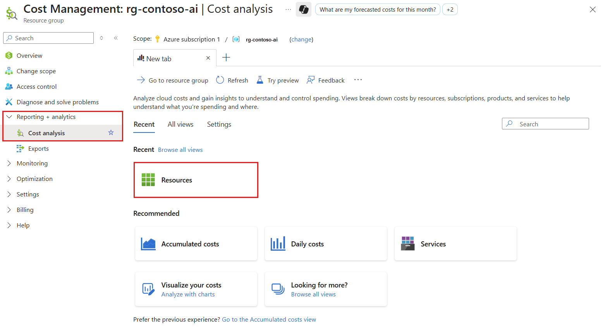Click the Copilot icon in header

click(x=304, y=10)
